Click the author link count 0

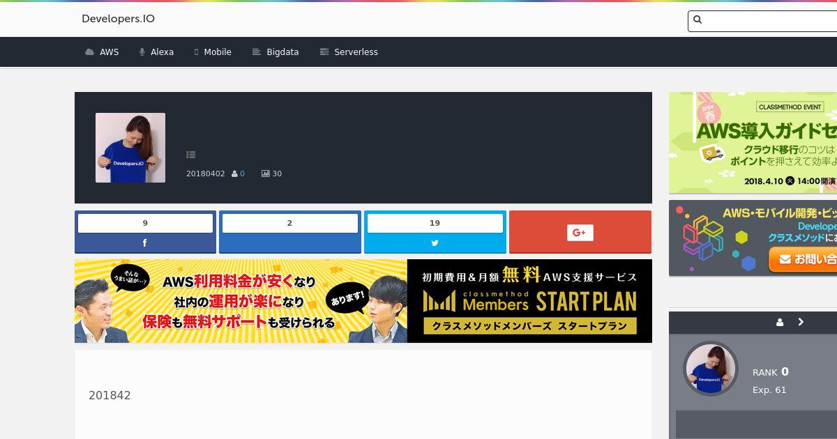[242, 174]
